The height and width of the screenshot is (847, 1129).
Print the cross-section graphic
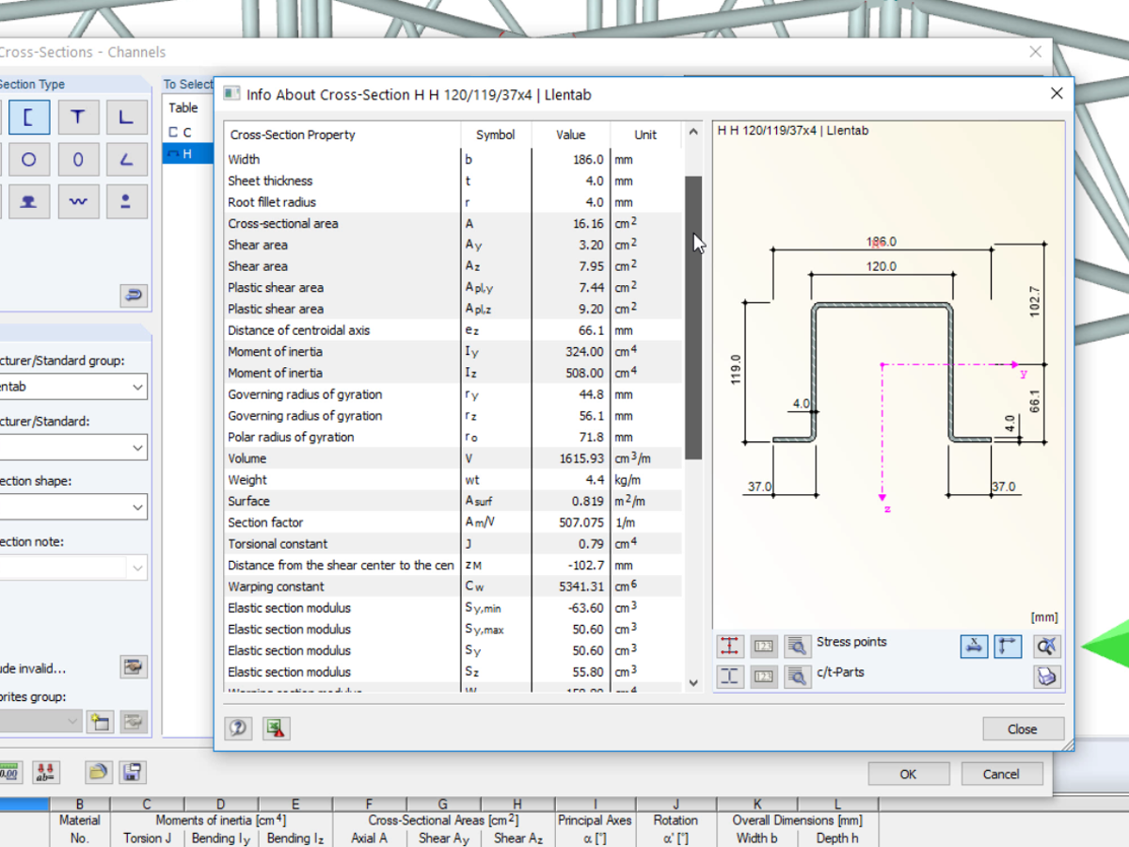[1046, 676]
